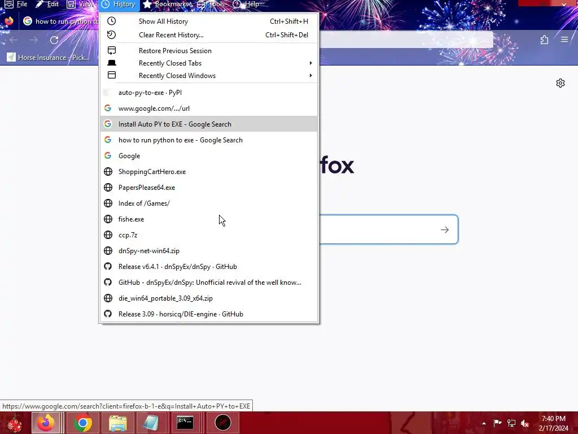The width and height of the screenshot is (578, 434).
Task: Open ccp.7z history entry
Action: point(209,235)
